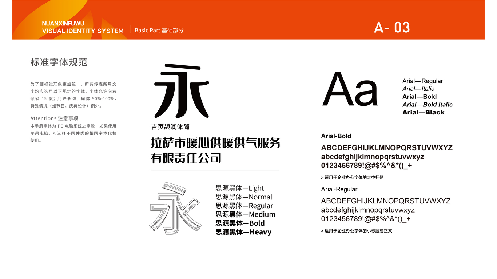
Task: Click the Arial-Bold section heading
Action: [336, 136]
